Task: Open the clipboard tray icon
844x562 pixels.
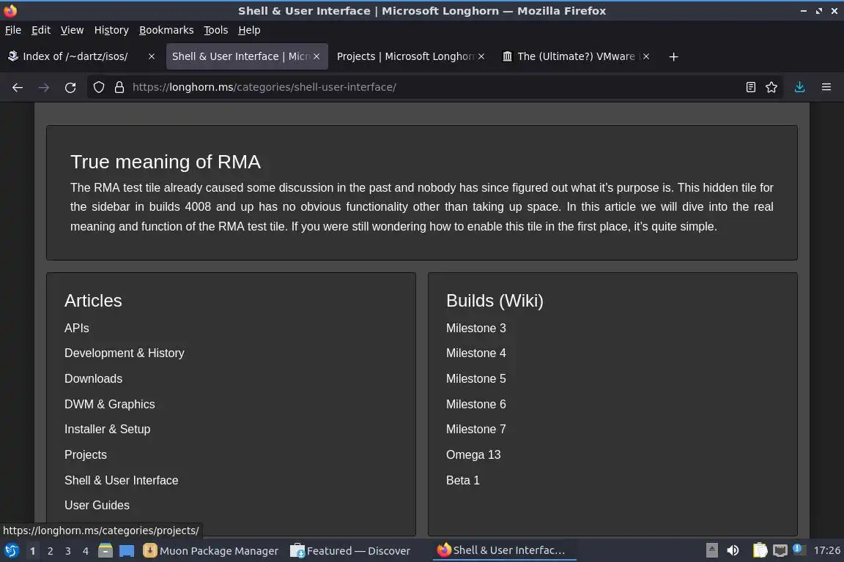Action: (x=760, y=551)
